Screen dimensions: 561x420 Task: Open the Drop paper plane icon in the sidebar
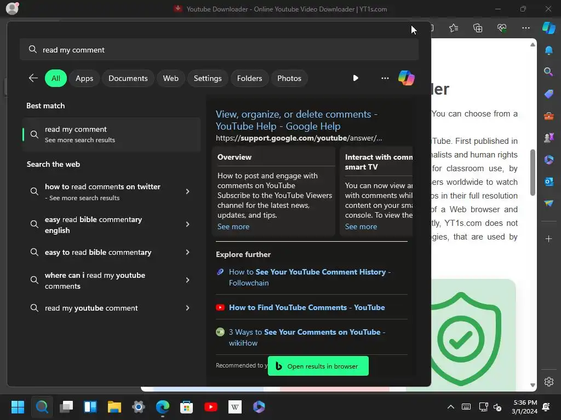click(548, 203)
